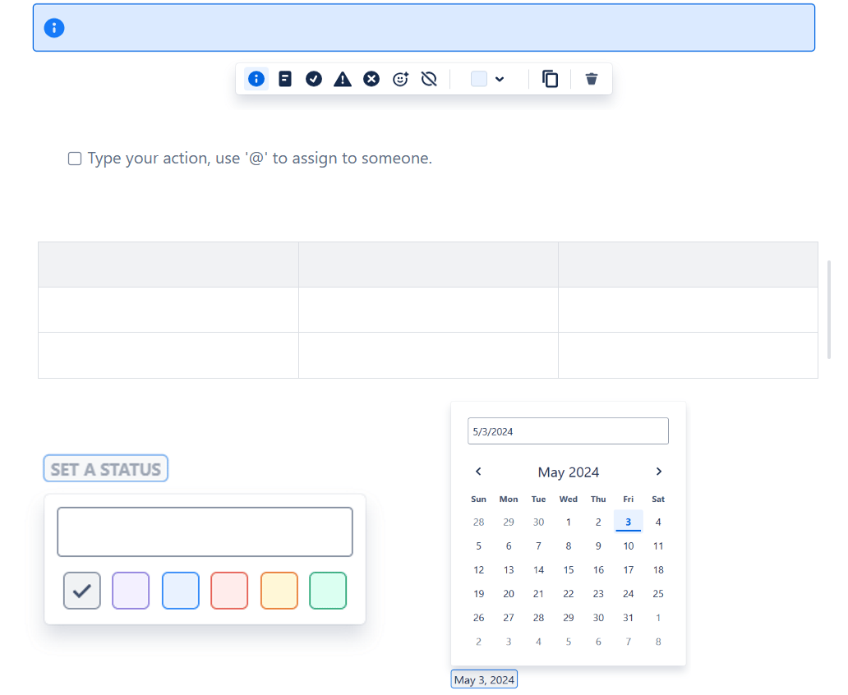Click the light blue background color swatch in toolbar
The height and width of the screenshot is (695, 848).
point(478,79)
